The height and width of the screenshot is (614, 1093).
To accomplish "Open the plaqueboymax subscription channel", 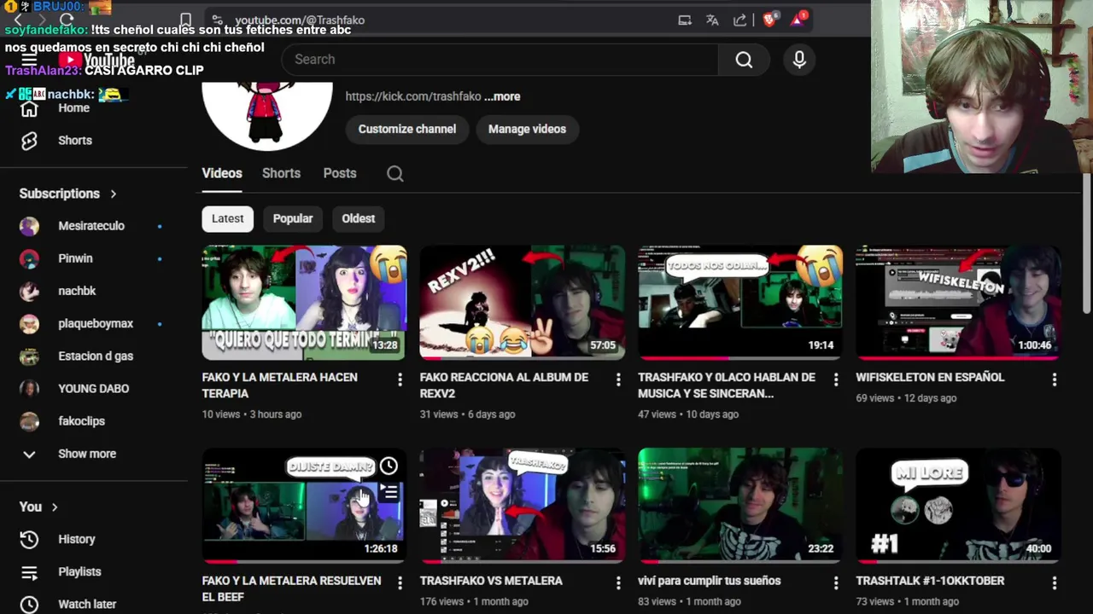I will click(96, 324).
